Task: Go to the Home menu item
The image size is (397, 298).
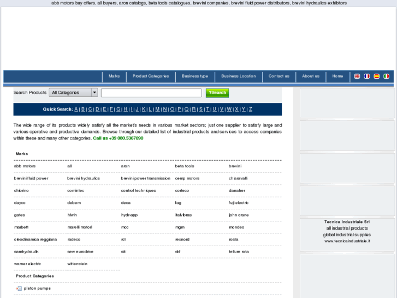Action: pos(338,76)
